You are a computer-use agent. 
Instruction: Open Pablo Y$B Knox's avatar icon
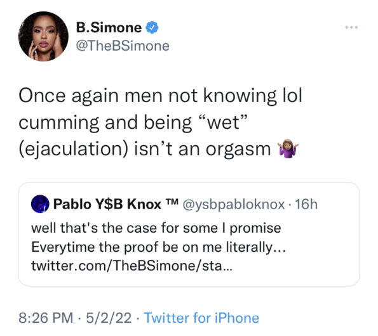point(40,204)
